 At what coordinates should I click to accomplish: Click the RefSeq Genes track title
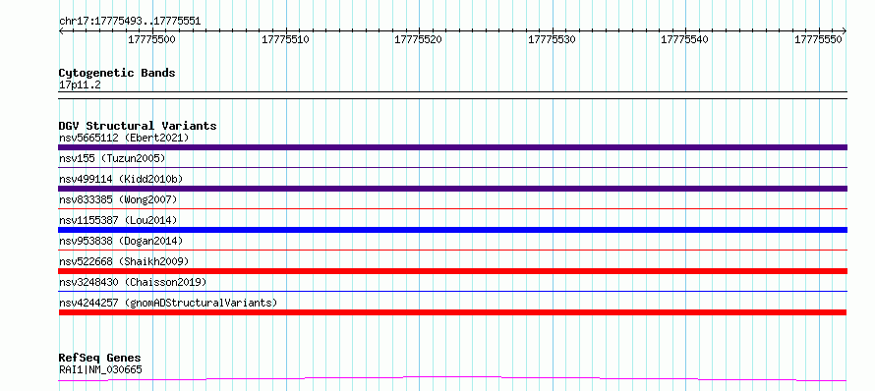pos(100,358)
